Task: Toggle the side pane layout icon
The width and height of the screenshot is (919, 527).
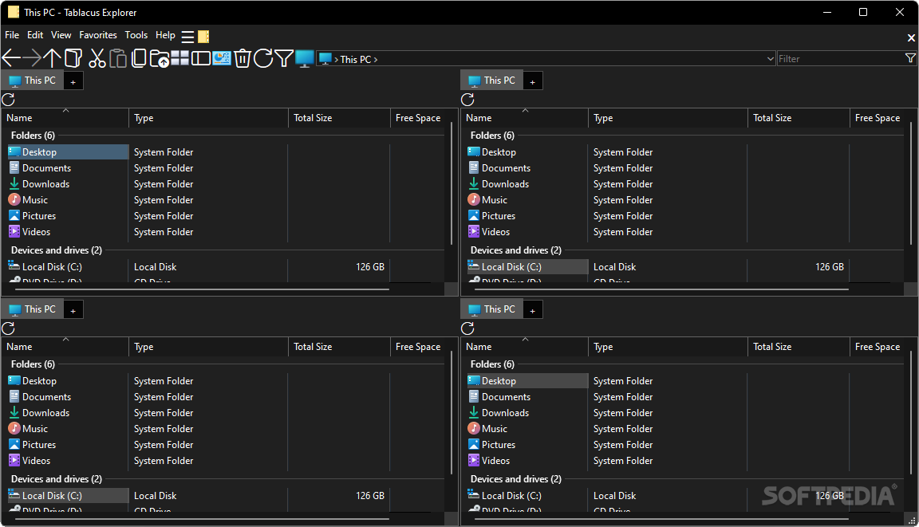Action: click(x=200, y=58)
